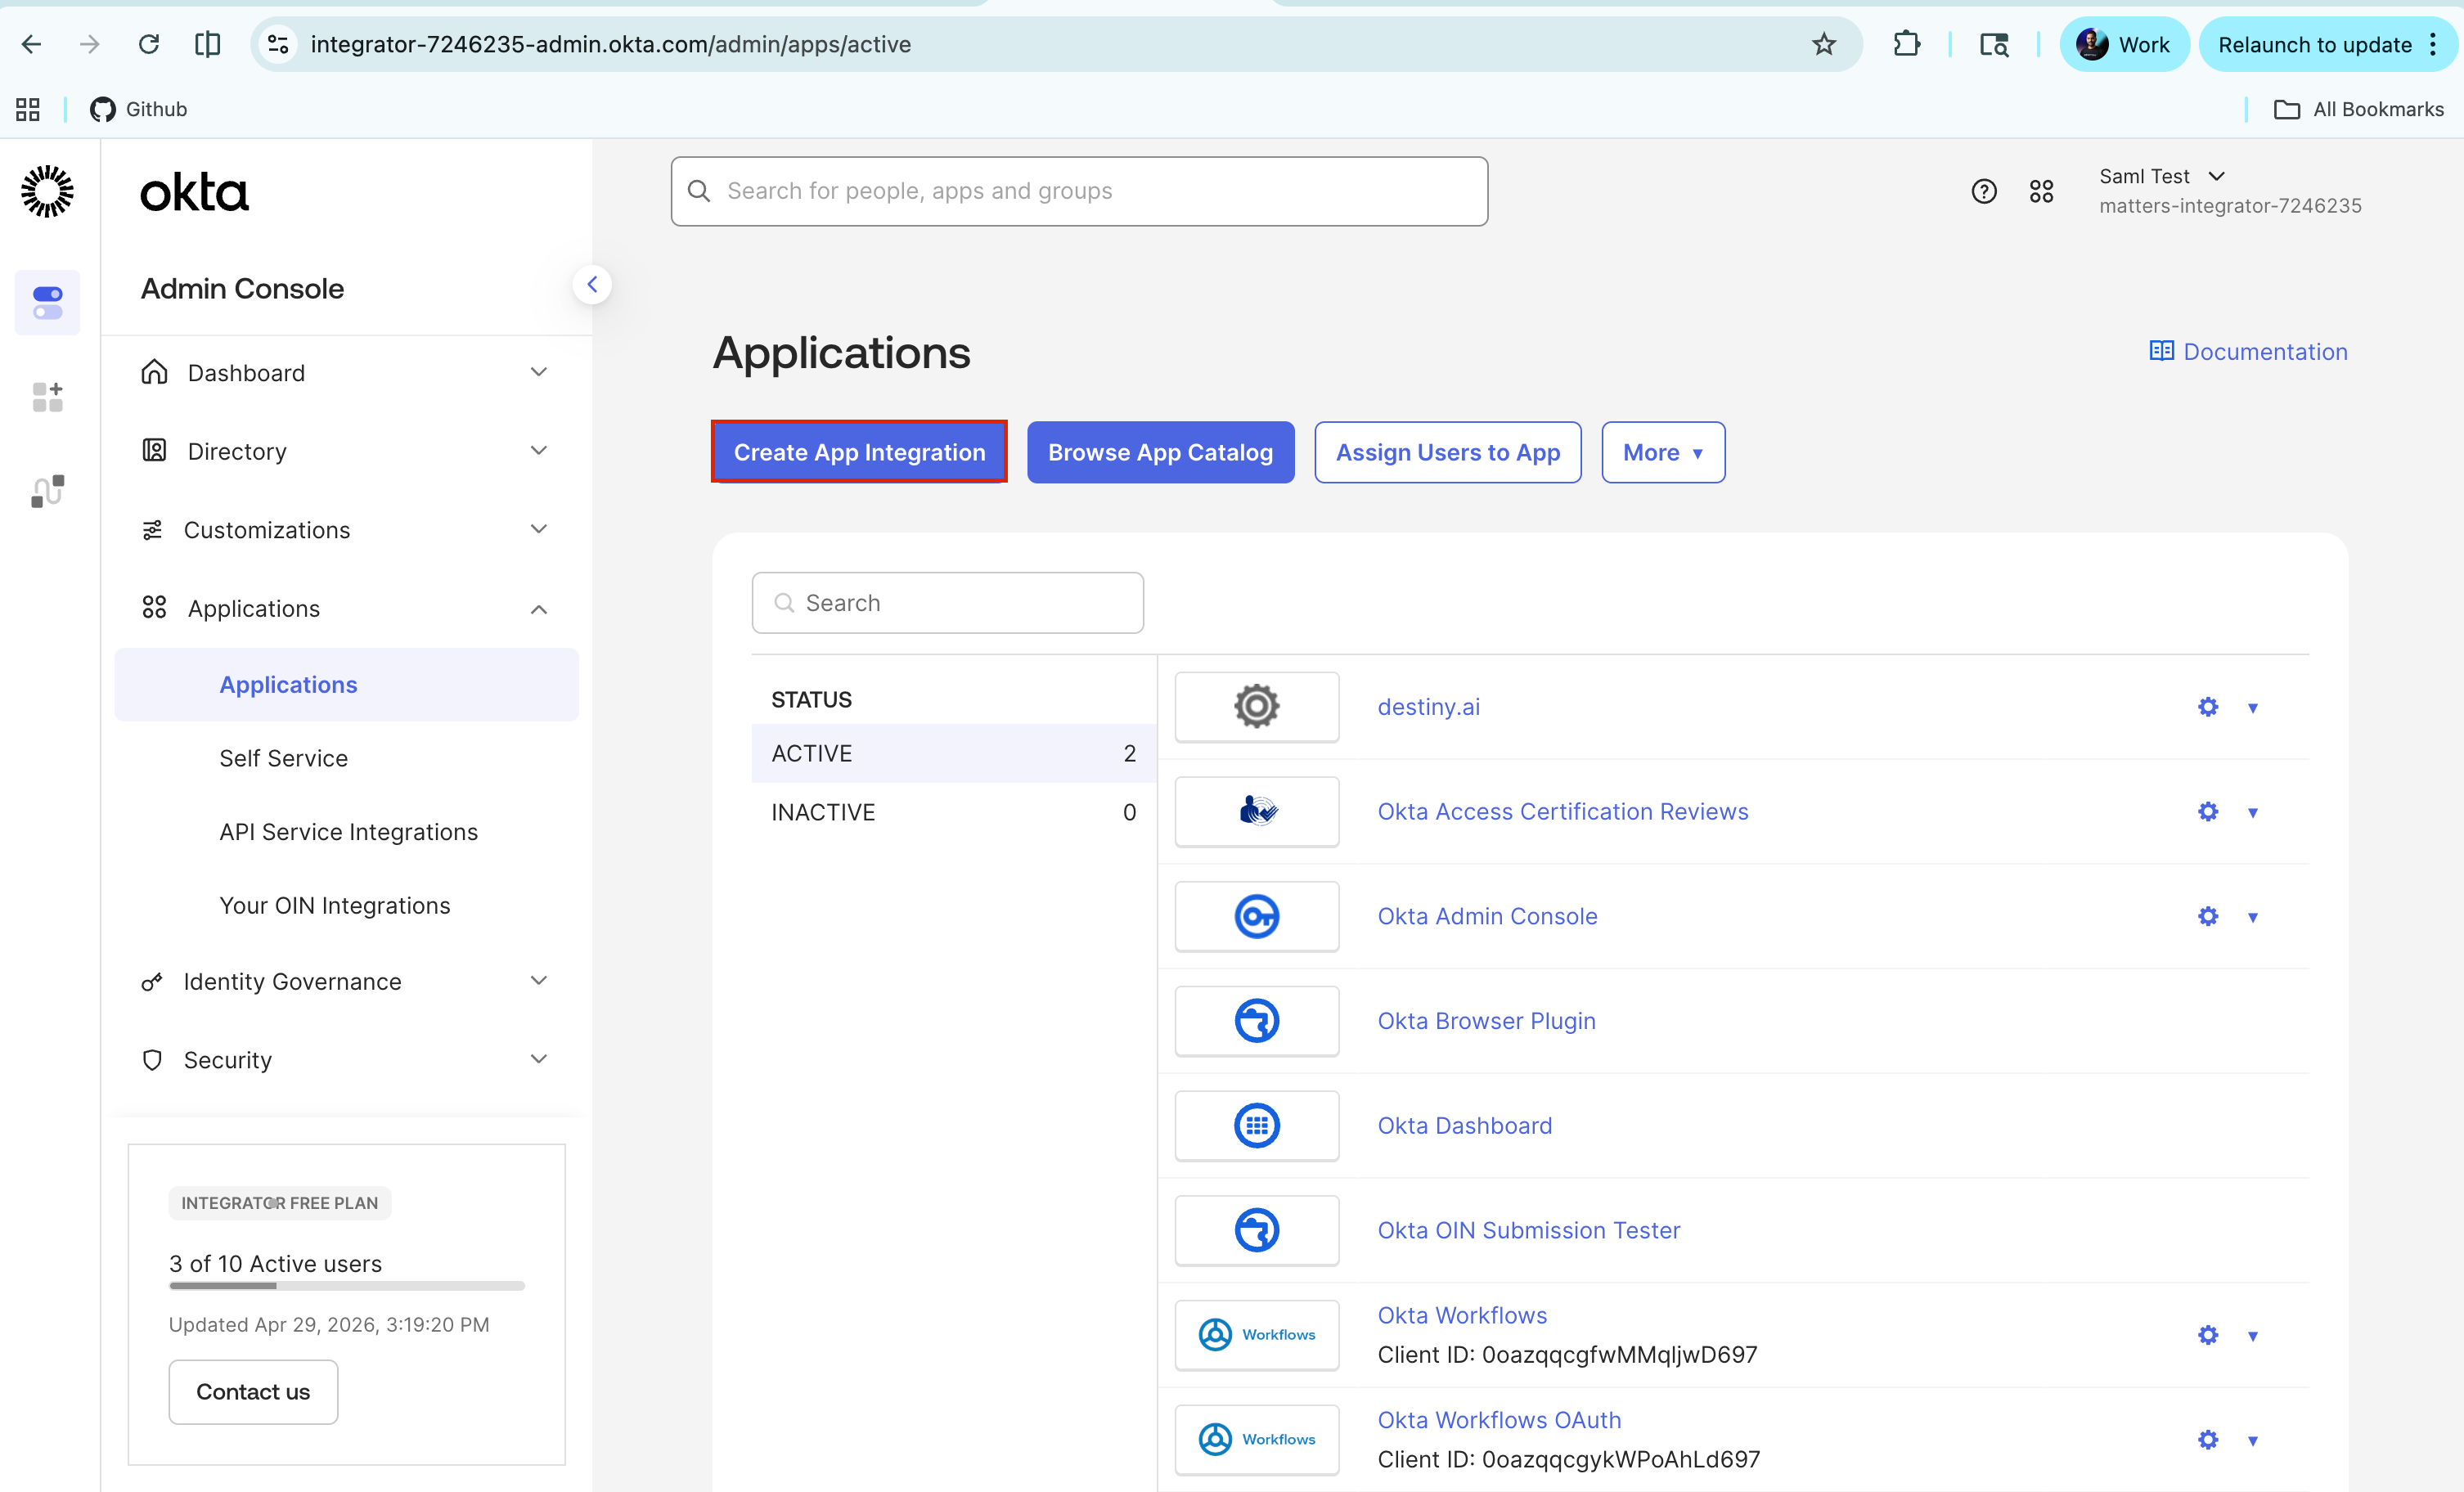This screenshot has width=2464, height=1492.
Task: Expand the Security menu section
Action: point(346,1059)
